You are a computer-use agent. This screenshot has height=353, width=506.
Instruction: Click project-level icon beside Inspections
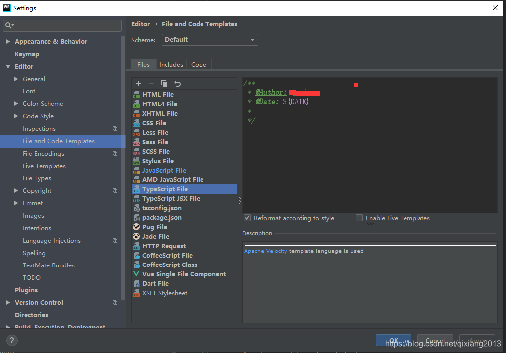(115, 129)
